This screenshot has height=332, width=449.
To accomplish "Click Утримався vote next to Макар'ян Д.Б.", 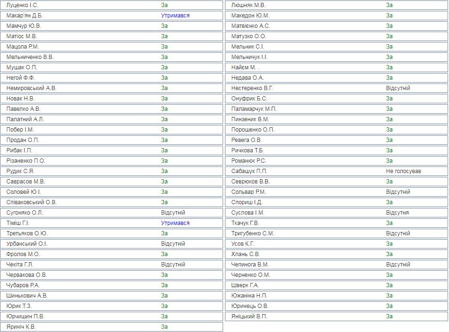I will click(x=175, y=16).
